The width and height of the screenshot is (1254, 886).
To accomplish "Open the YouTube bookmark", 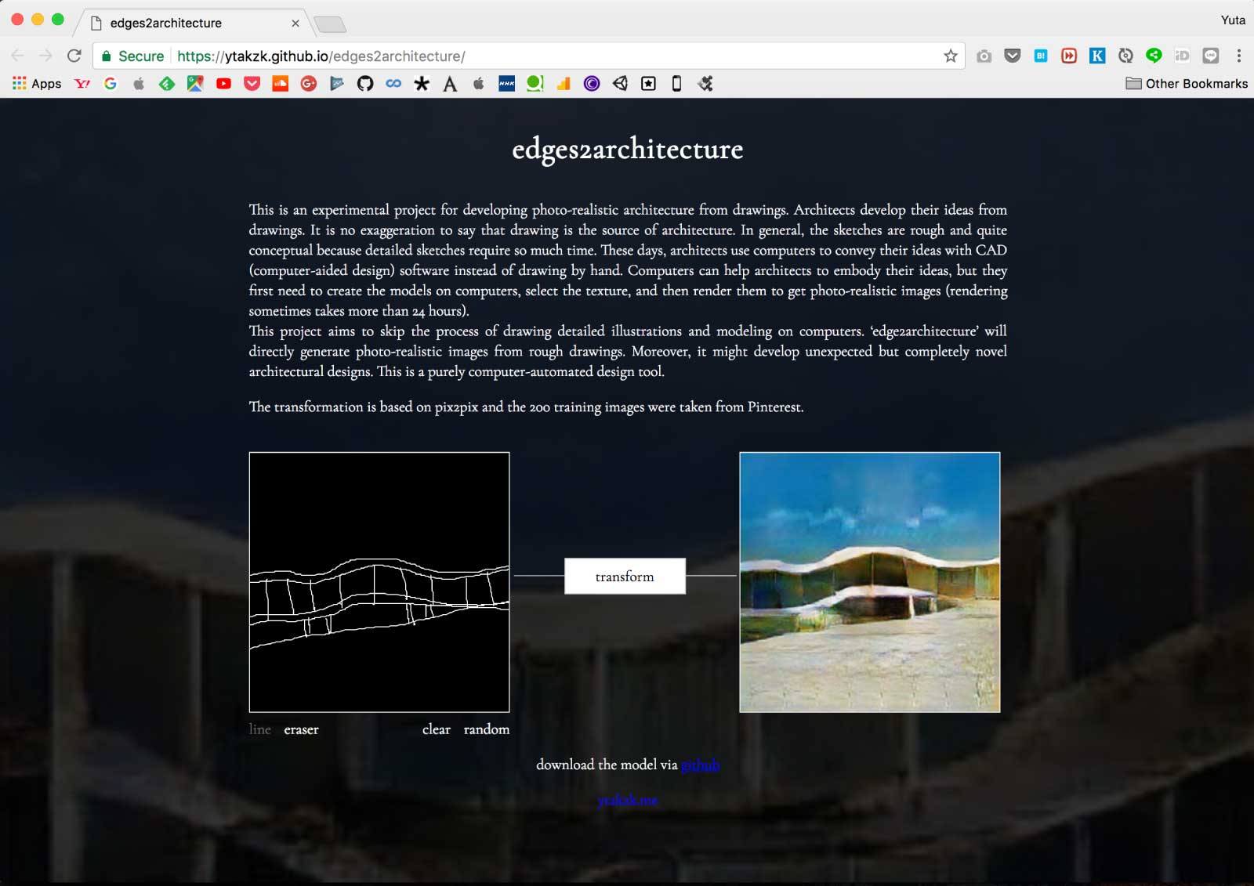I will [x=223, y=84].
